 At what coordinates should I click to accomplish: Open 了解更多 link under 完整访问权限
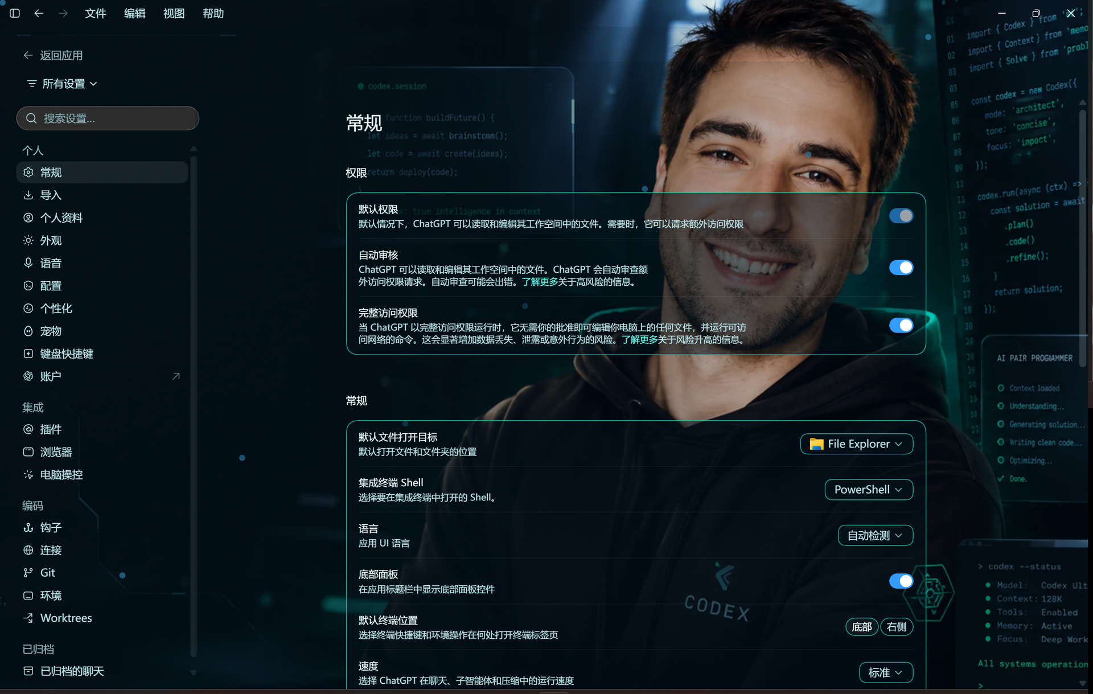tap(639, 340)
